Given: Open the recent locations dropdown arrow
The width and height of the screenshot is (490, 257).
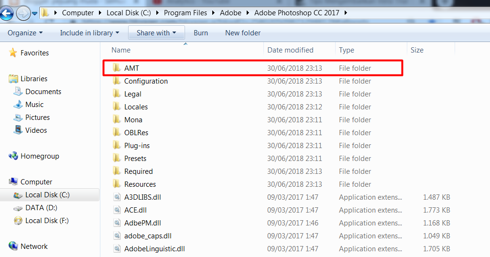Looking at the screenshot, I should (x=35, y=13).
